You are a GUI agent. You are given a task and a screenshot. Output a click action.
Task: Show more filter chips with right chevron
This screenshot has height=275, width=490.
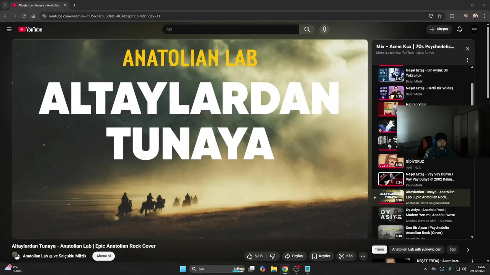pos(468,250)
